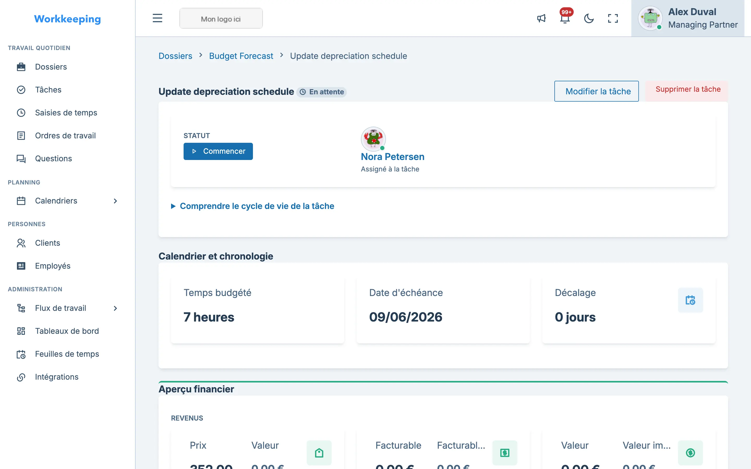Click the Décalage calendar clock icon
Viewport: 751px width, 469px height.
(x=690, y=300)
